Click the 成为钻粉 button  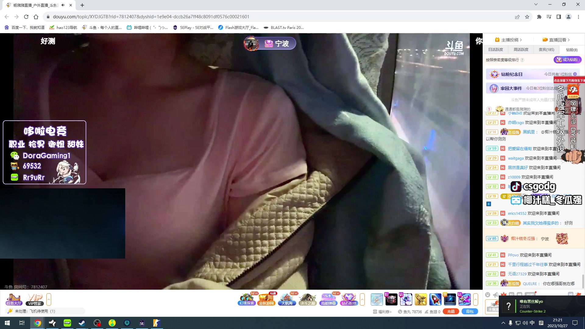click(568, 60)
